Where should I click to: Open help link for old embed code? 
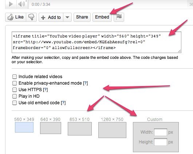(63, 103)
